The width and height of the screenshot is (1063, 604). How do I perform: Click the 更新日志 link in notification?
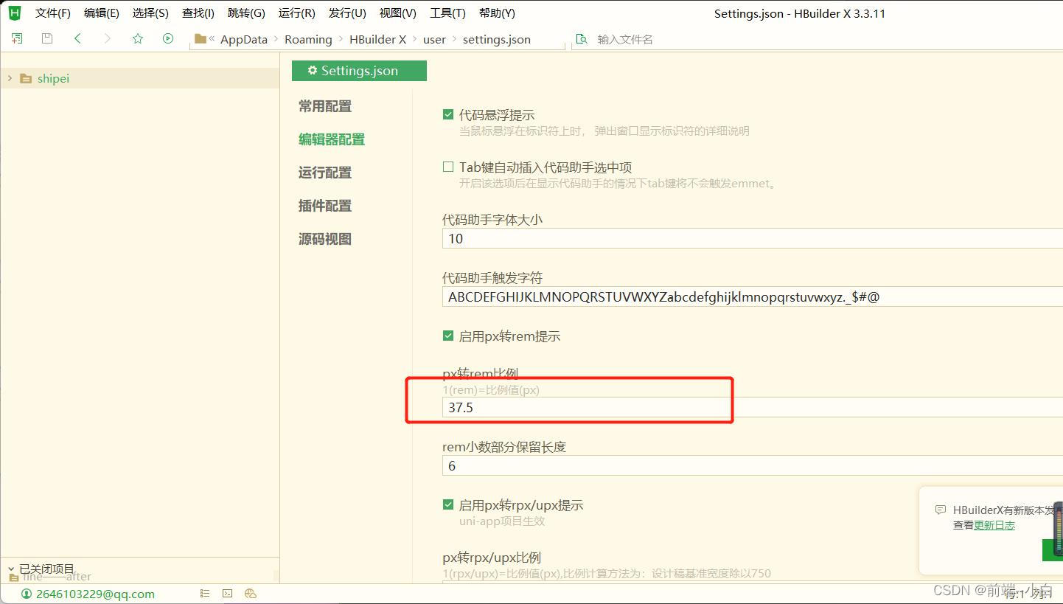[995, 525]
